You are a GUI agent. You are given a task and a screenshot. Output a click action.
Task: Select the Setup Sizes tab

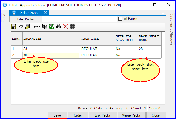(x=29, y=13)
